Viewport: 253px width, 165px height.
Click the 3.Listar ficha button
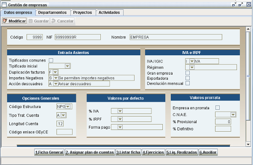coord(128,152)
